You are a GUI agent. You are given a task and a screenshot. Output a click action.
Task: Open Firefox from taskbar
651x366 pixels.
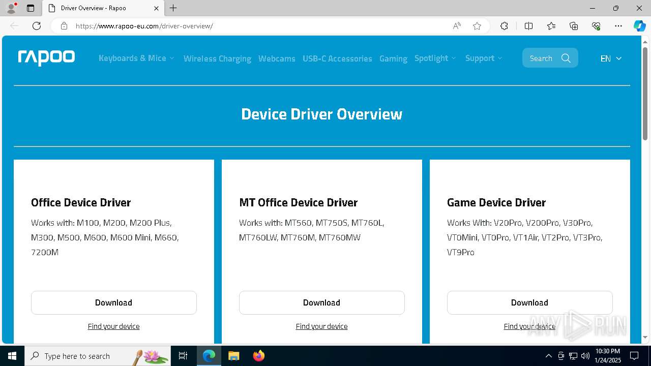pos(258,356)
